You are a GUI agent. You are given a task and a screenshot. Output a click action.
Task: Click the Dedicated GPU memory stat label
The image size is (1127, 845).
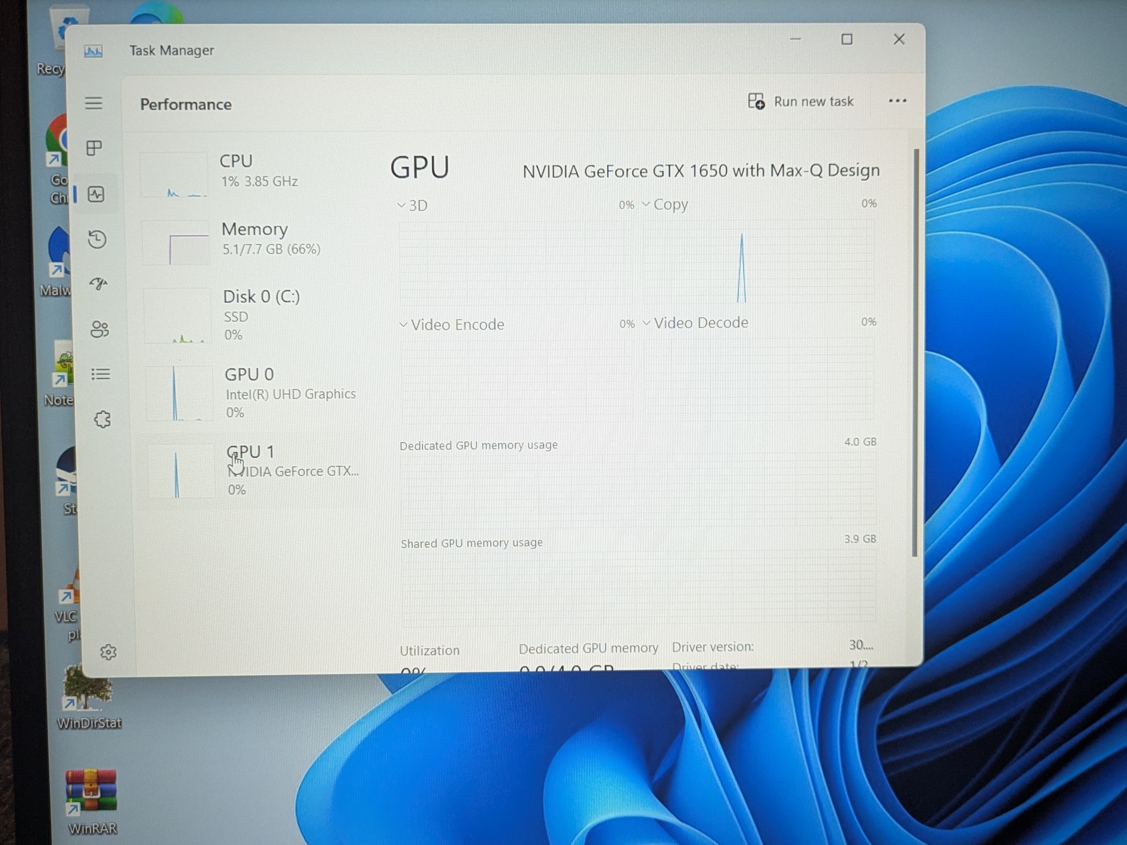(588, 649)
